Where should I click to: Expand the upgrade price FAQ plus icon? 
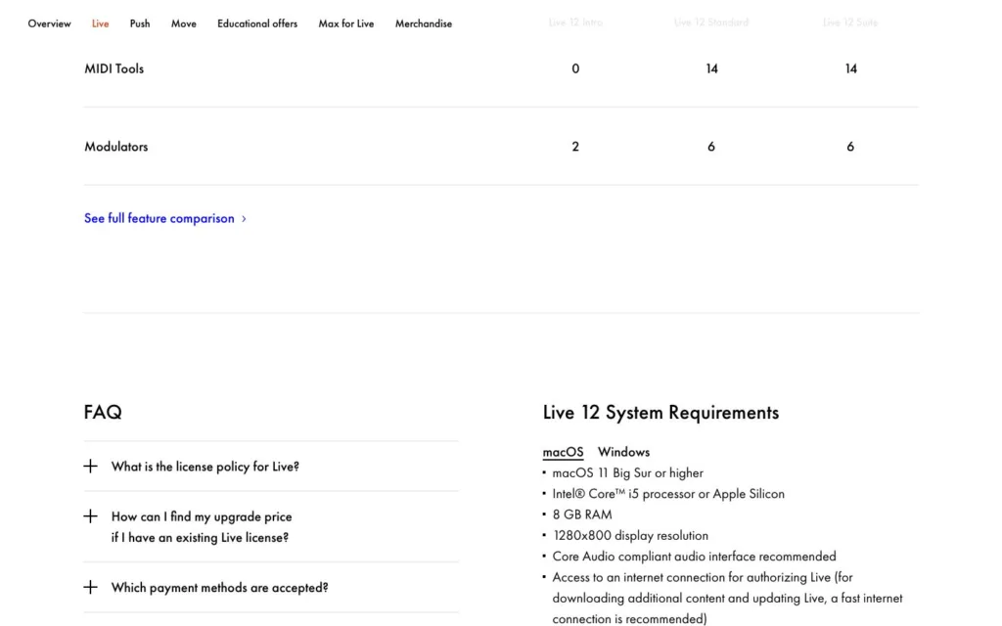[x=91, y=516]
